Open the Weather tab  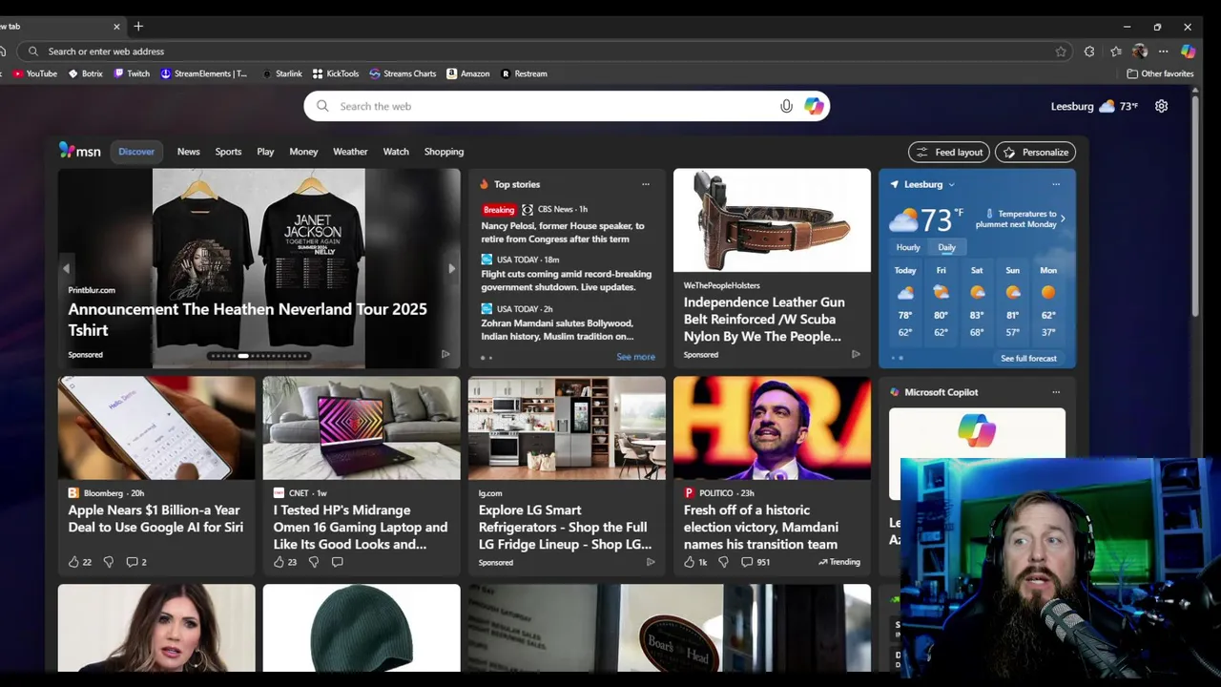point(350,152)
